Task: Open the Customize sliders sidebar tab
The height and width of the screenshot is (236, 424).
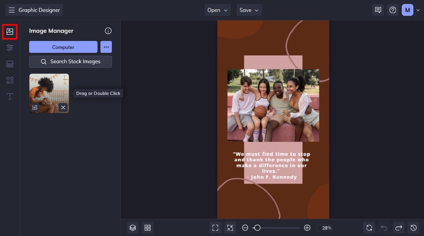Action: pos(10,48)
